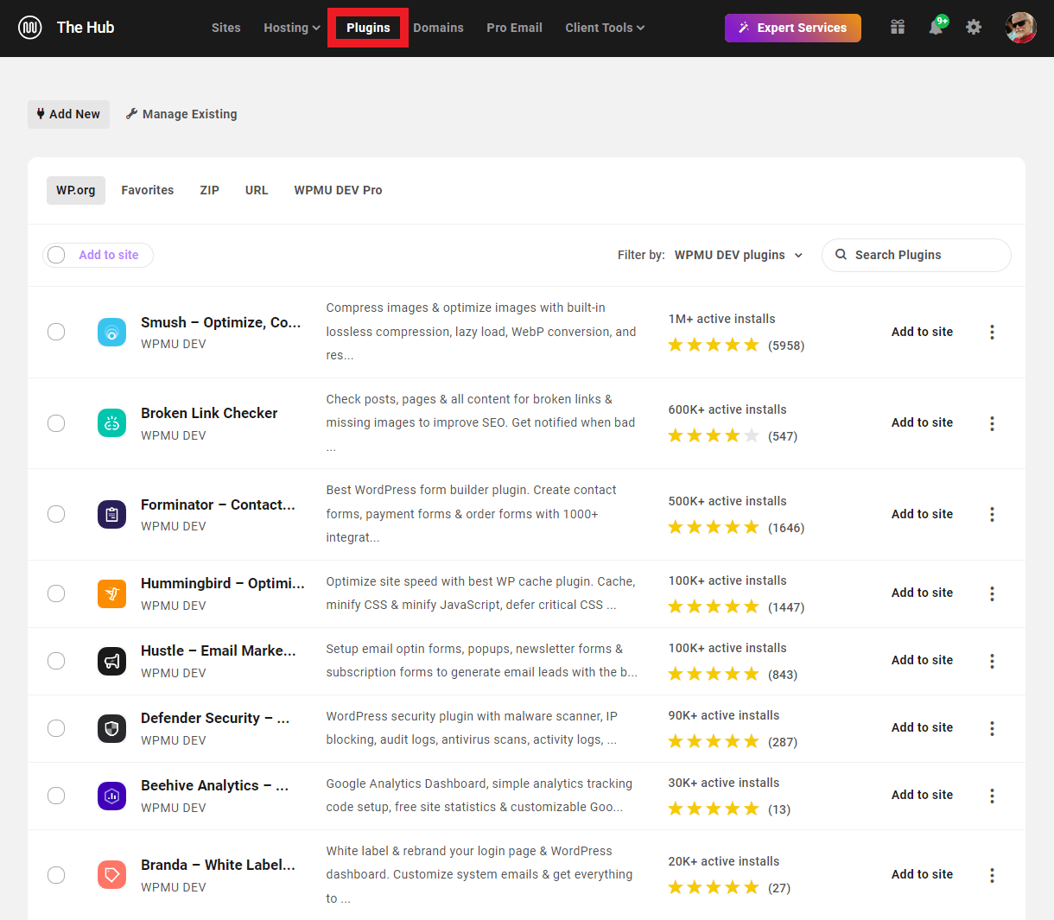Open the three-dot menu for Broken Link Checker
This screenshot has height=920, width=1054.
(992, 423)
